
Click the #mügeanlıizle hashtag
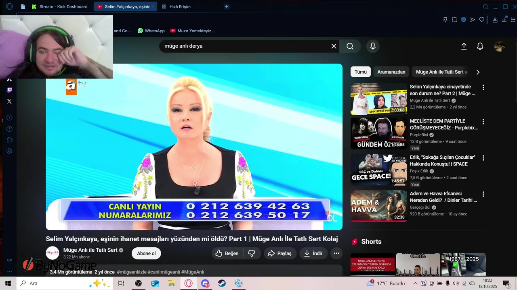pos(132,272)
